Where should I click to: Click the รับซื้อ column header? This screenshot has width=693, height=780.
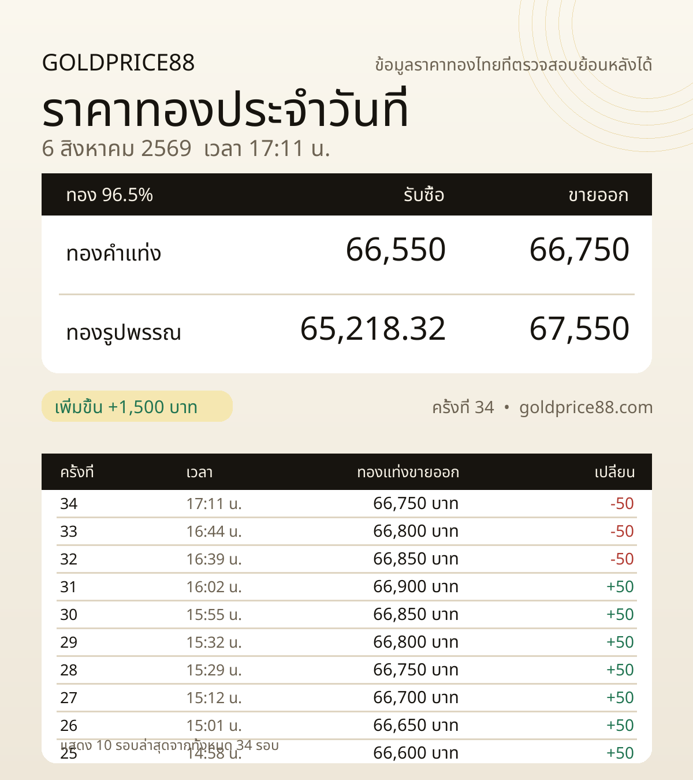424,195
